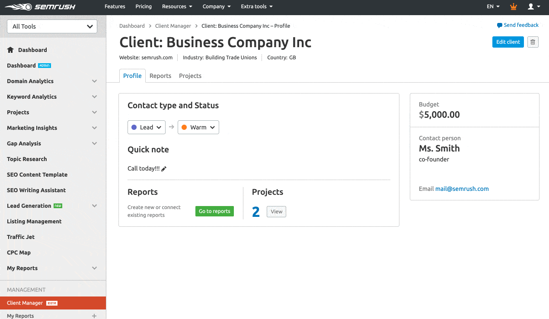Expand Domain Analytics in sidebar
Screen dimensions: 549x319
coord(94,81)
